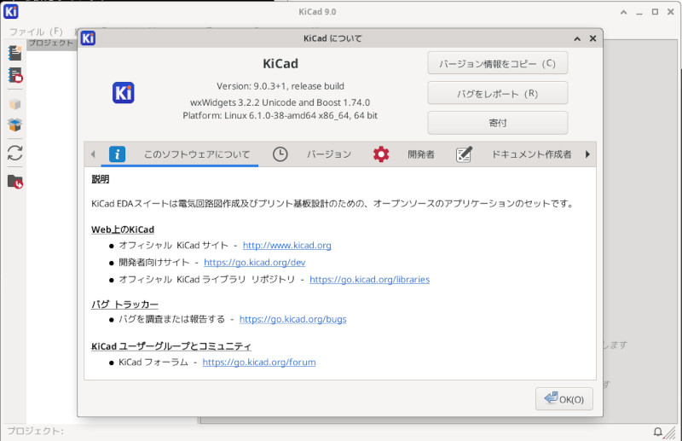The height and width of the screenshot is (441, 682).
Task: Click the KiCad logo in About dialog
Action: (x=123, y=93)
